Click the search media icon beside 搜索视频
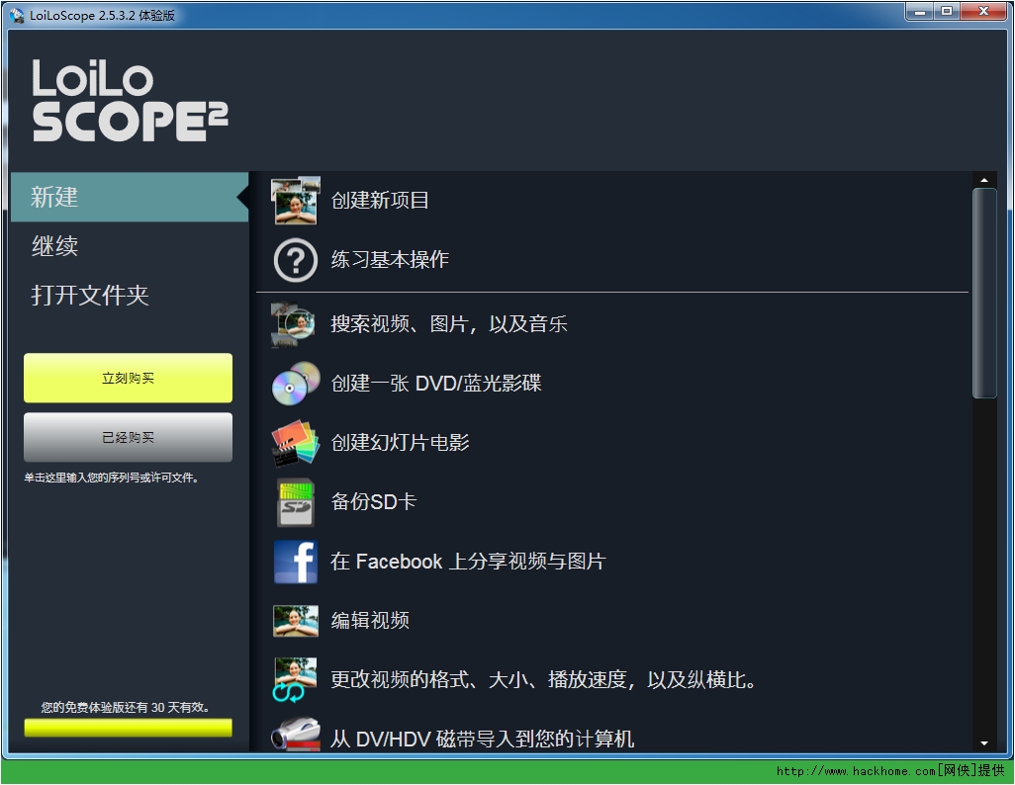This screenshot has height=785, width=1015. pyautogui.click(x=295, y=323)
